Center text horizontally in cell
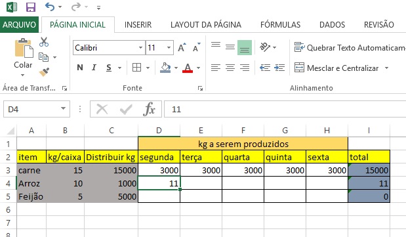The image size is (406, 237). (x=230, y=68)
